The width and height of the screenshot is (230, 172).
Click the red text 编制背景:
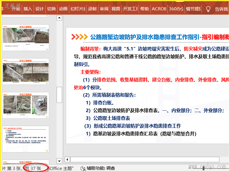click(91, 49)
